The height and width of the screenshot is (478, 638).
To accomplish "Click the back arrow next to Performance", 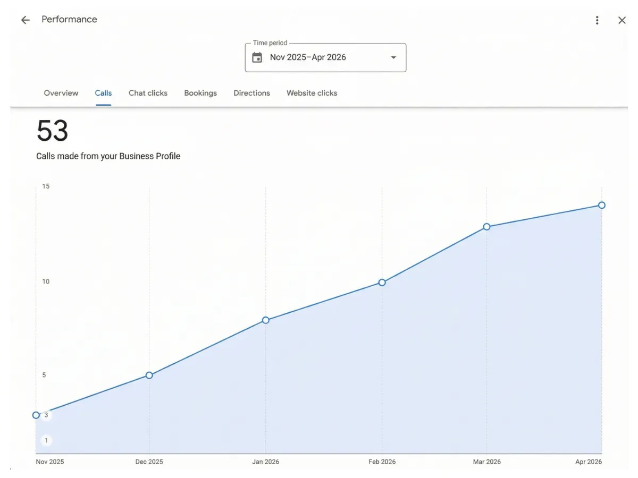I will pyautogui.click(x=25, y=20).
